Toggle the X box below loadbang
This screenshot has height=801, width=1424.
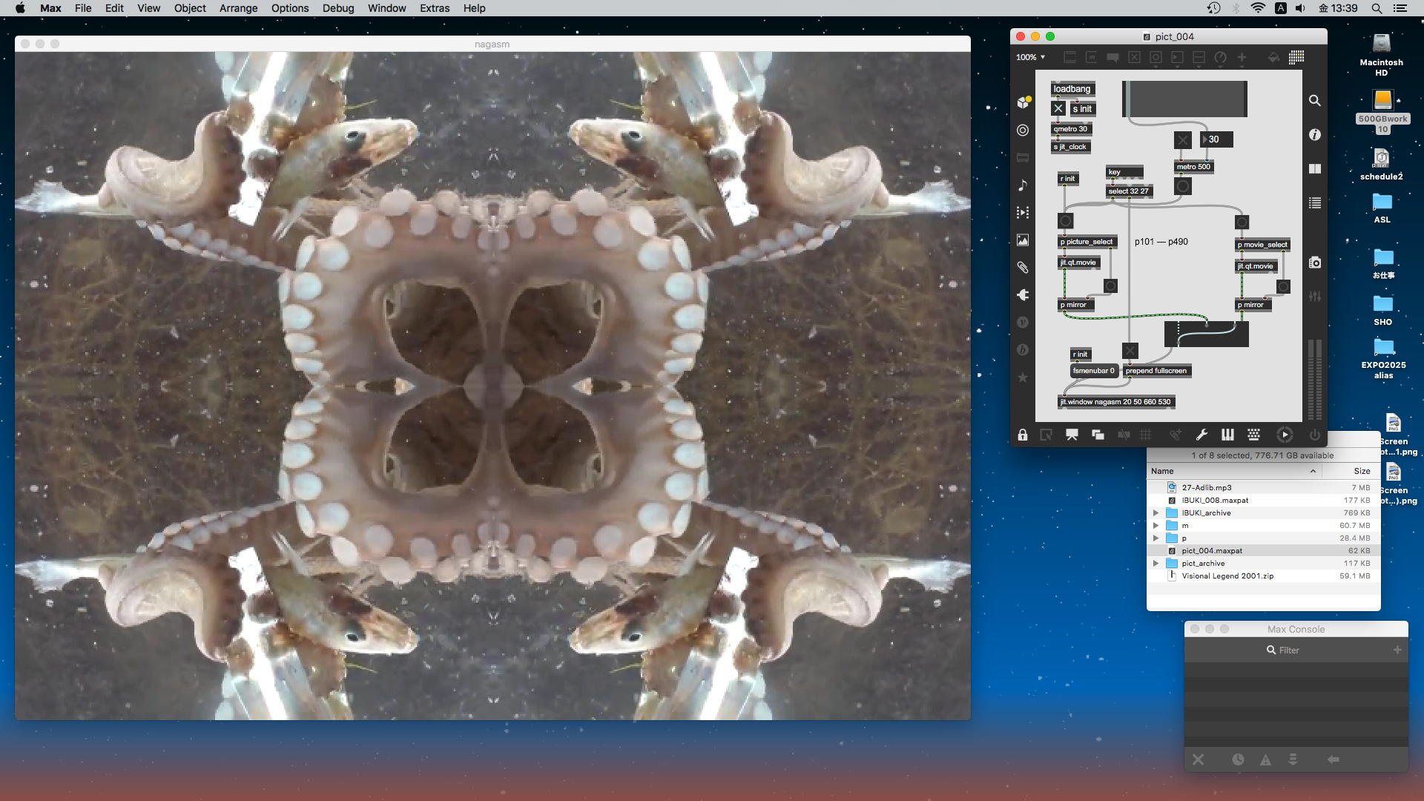pos(1058,109)
